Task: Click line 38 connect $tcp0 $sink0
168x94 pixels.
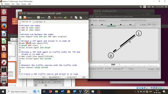Action: coord(35,67)
